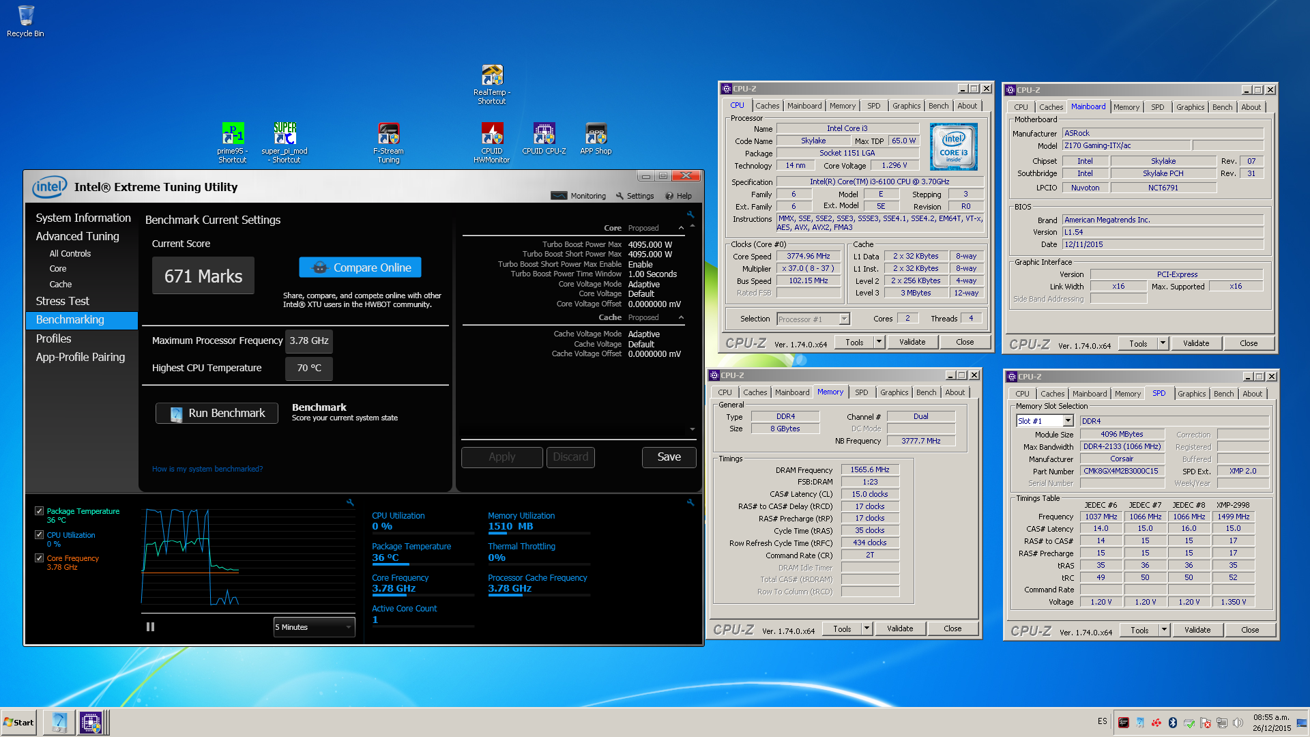The width and height of the screenshot is (1310, 737).
Task: Click the 671 Marks score box
Action: [x=203, y=276]
